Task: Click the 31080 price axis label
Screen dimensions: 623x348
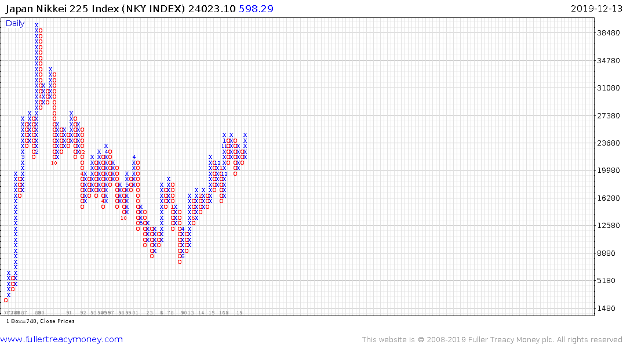Action: pos(609,88)
